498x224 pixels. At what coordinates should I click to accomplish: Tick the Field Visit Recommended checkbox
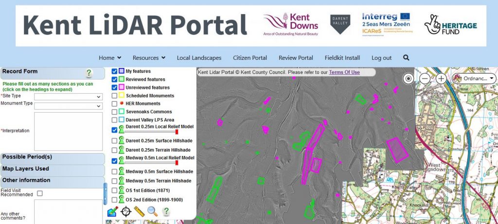[x=40, y=193]
